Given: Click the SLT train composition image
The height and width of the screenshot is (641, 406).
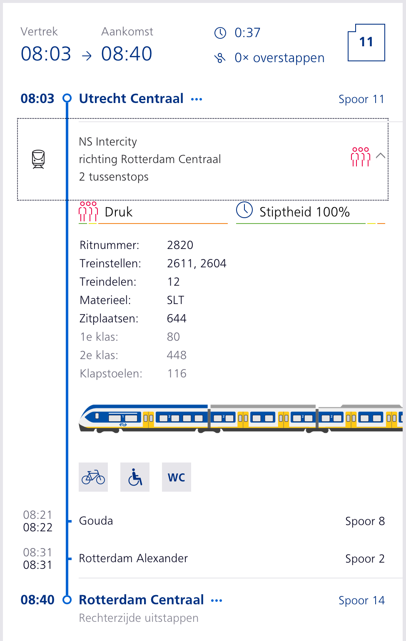Looking at the screenshot, I should tap(241, 419).
